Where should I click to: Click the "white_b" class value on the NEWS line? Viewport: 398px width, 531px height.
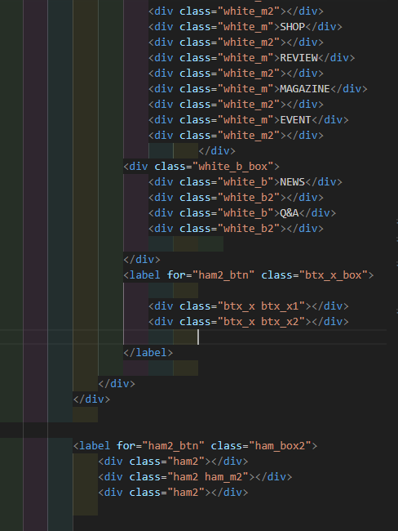click(245, 182)
